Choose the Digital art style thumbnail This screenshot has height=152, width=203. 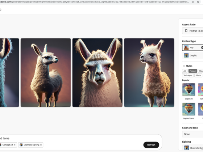[188, 90]
